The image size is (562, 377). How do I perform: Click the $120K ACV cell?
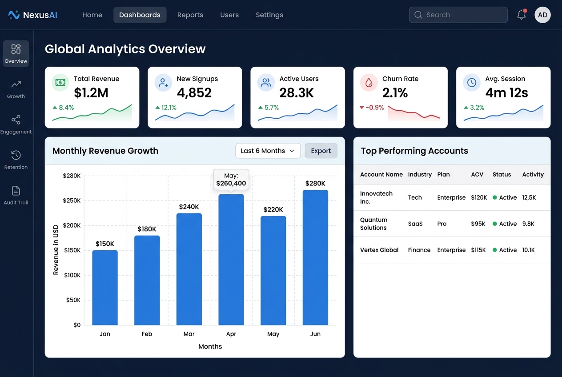click(479, 197)
